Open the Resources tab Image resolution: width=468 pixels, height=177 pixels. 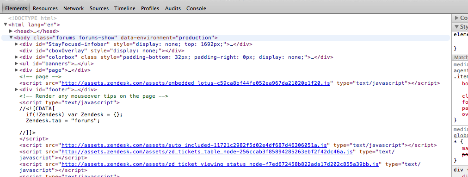(45, 8)
